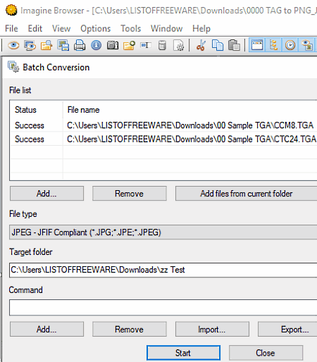The width and height of the screenshot is (317, 362).
Task: Click the eye View icon in toolbar
Action: click(x=13, y=45)
